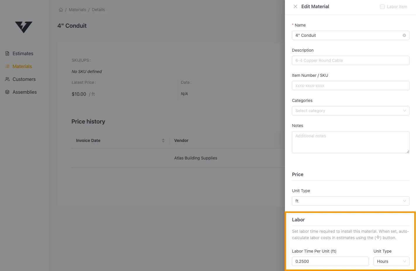This screenshot has width=416, height=271.
Task: Open the Select category dropdown
Action: pyautogui.click(x=350, y=110)
